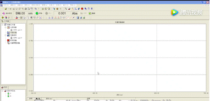Click the X delete icon in top toolbar

[x=39, y=9]
